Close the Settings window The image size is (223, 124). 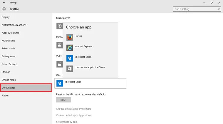pyautogui.click(x=219, y=3)
